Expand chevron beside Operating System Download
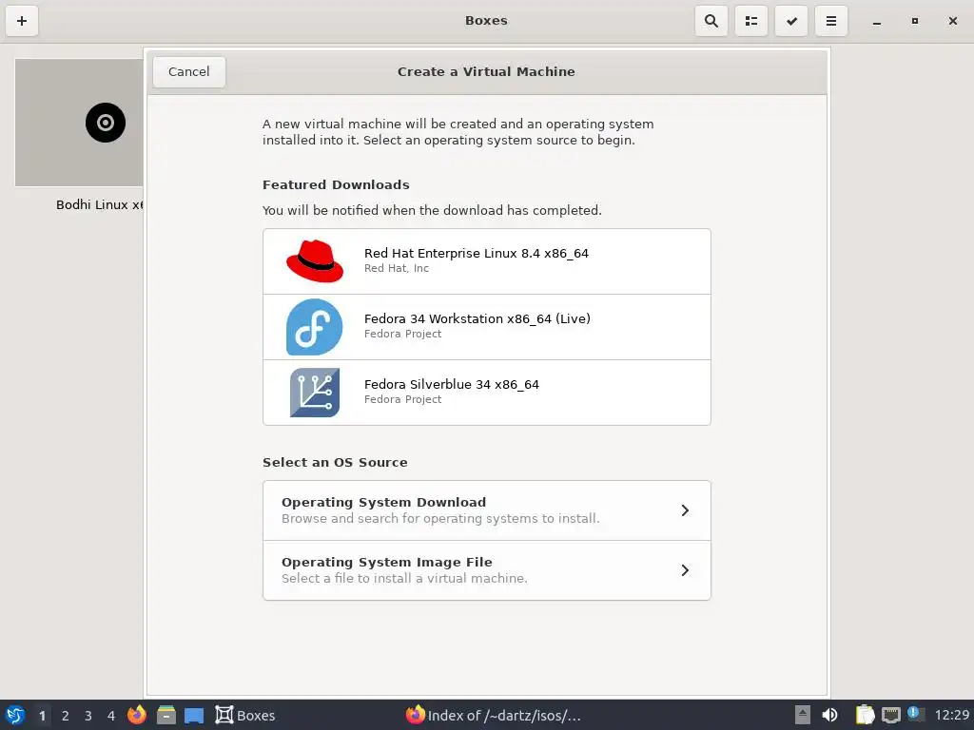Image resolution: width=974 pixels, height=730 pixels. point(685,510)
